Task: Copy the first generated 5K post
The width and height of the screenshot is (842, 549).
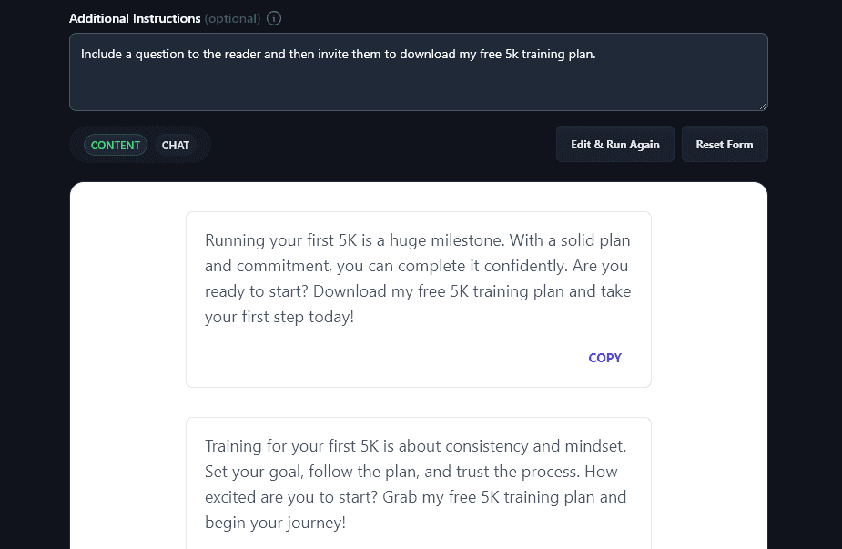Action: [x=604, y=358]
